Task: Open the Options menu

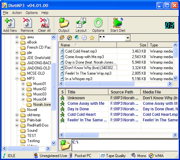Action: (32, 13)
